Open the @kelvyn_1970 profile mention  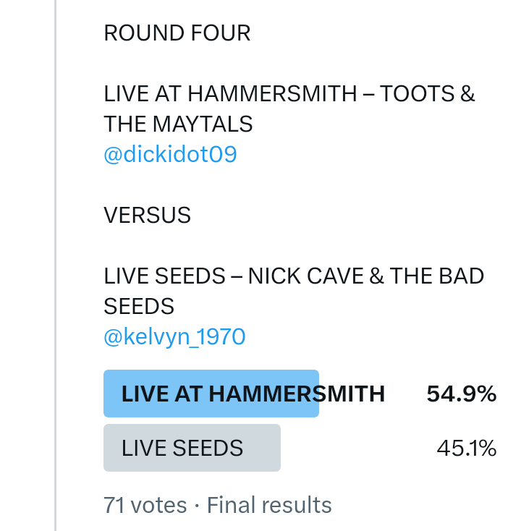[174, 336]
